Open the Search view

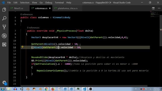4,18
